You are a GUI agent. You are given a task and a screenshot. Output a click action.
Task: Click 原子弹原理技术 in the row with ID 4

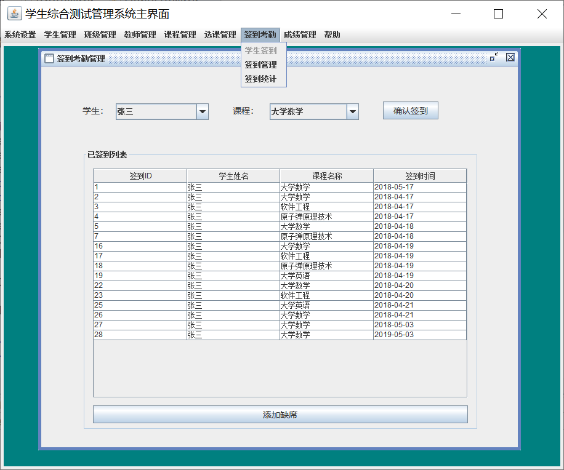pyautogui.click(x=306, y=217)
